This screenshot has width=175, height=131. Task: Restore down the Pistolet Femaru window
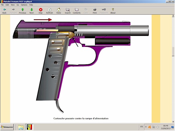pyautogui.click(x=170, y=1)
